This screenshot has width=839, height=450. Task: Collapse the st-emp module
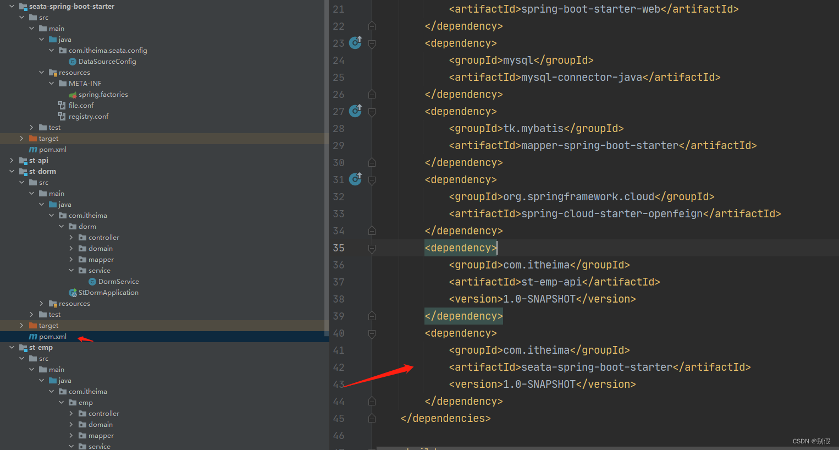click(12, 348)
